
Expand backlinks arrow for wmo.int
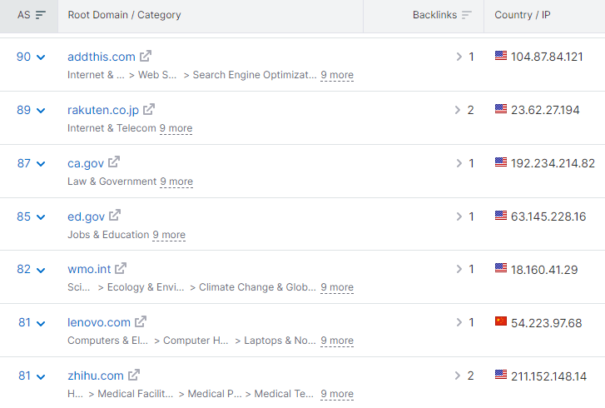click(459, 269)
